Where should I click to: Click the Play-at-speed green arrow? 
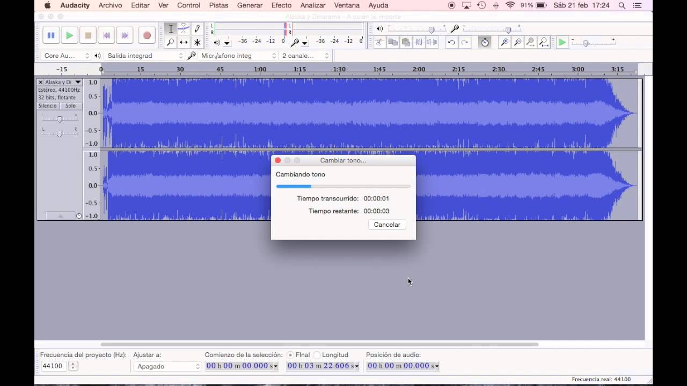[x=562, y=42]
